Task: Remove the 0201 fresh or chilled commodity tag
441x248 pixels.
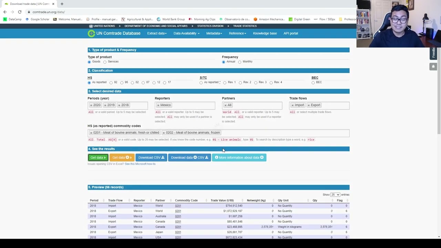Action: [91, 133]
